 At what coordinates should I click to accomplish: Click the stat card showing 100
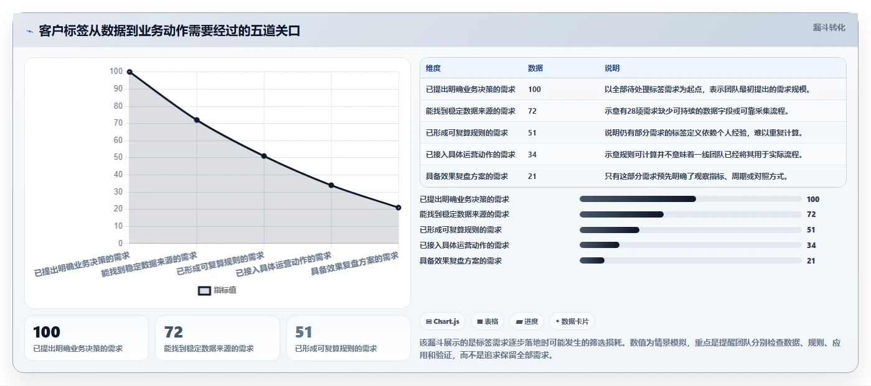click(87, 338)
